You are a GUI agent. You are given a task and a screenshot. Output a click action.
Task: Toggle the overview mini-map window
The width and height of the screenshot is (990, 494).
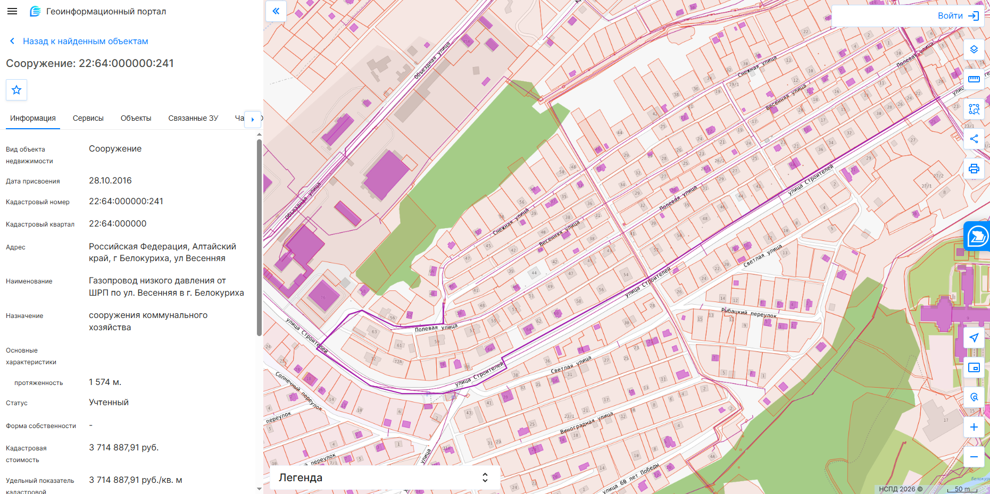[974, 367]
